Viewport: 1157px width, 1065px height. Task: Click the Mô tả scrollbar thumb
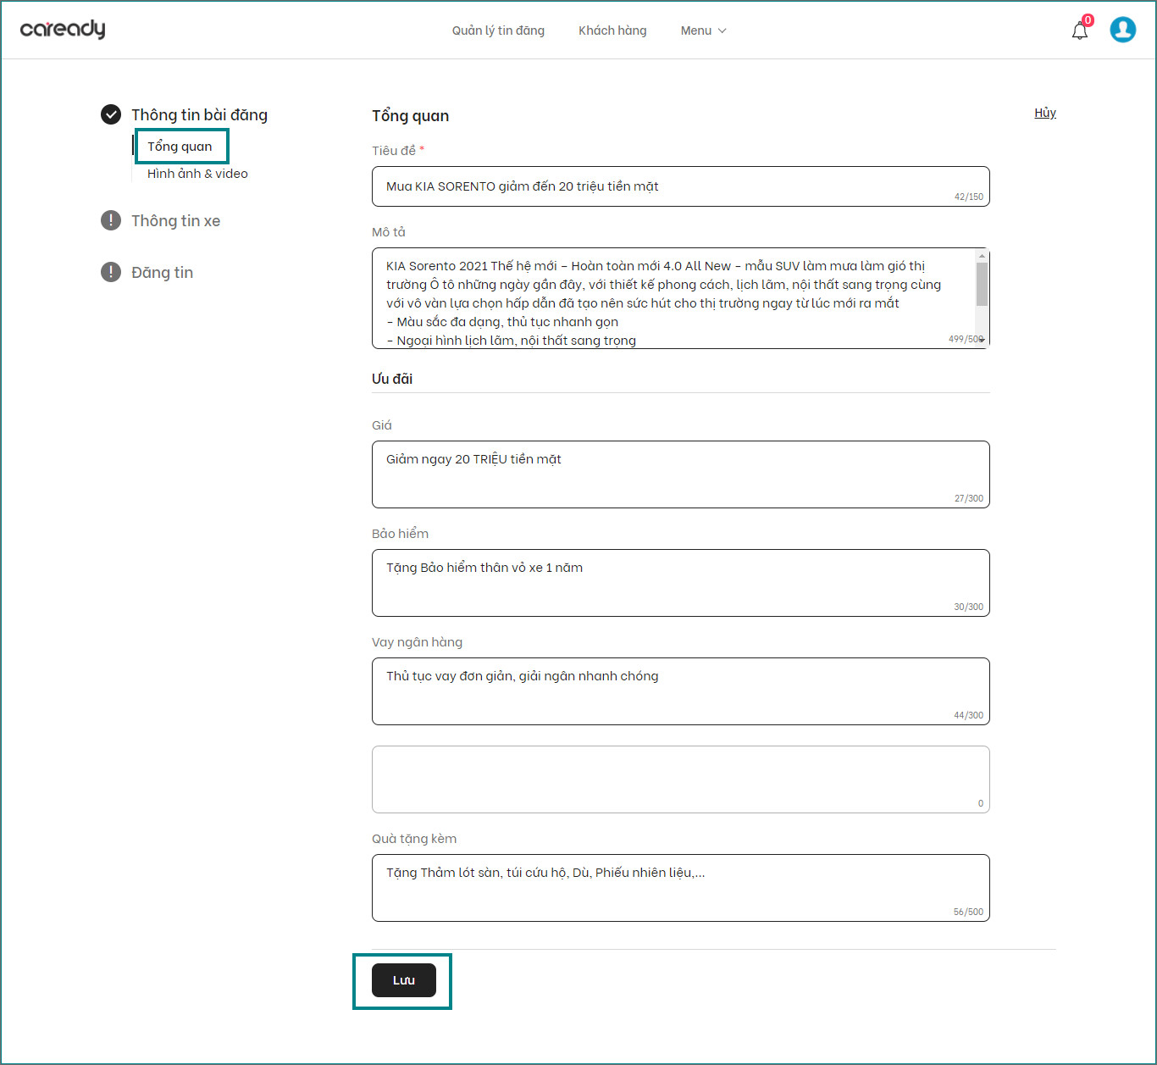982,284
